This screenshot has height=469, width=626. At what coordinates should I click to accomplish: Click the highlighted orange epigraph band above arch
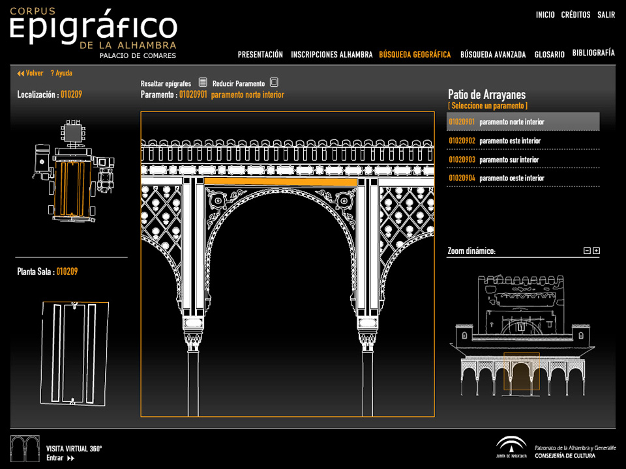coord(280,182)
